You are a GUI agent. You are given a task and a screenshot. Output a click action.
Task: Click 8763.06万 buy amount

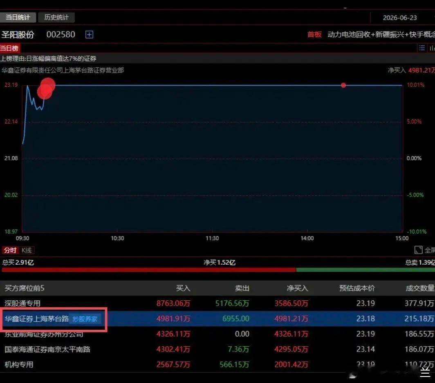pyautogui.click(x=173, y=303)
